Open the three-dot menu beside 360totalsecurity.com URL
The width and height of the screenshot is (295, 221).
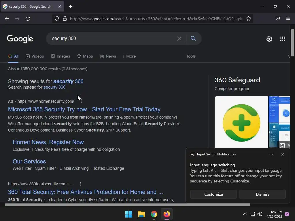pos(81,184)
